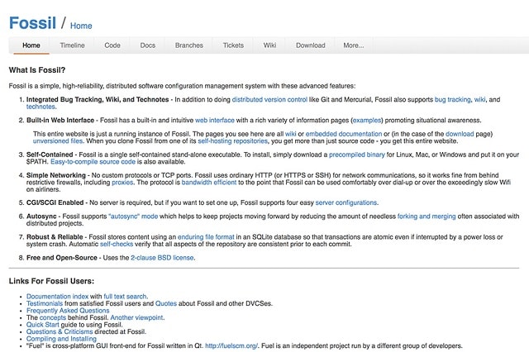Open the "autosync" mode link
Image resolution: width=529 pixels, height=352 pixels.
133,216
